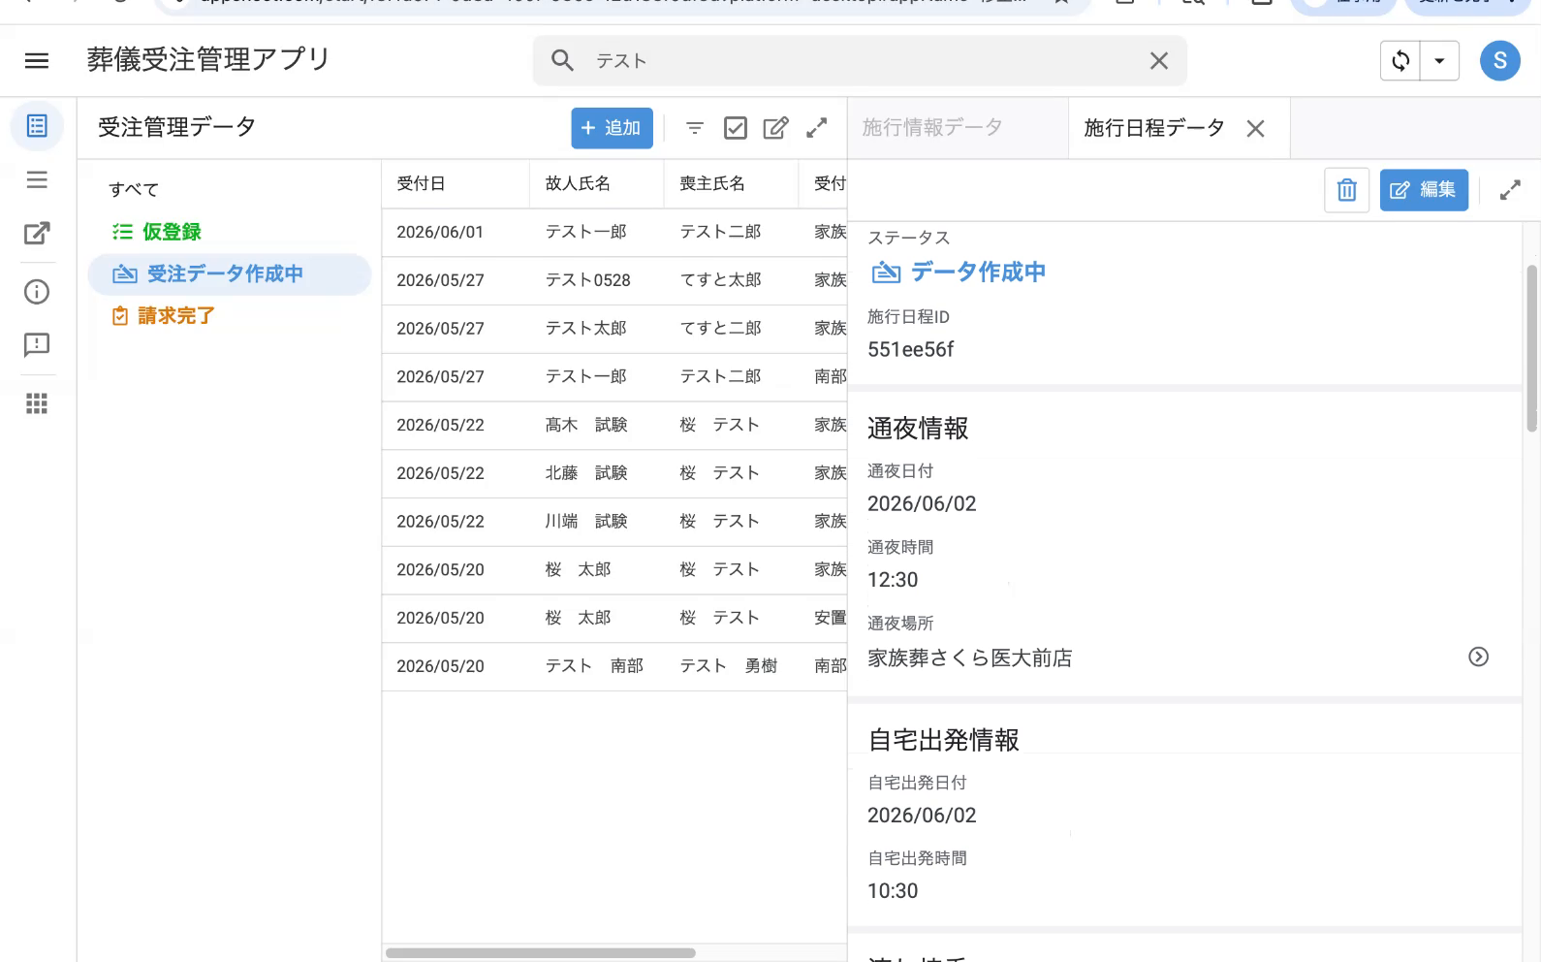
Task: Open the 北藤 試験 row
Action: click(614, 473)
